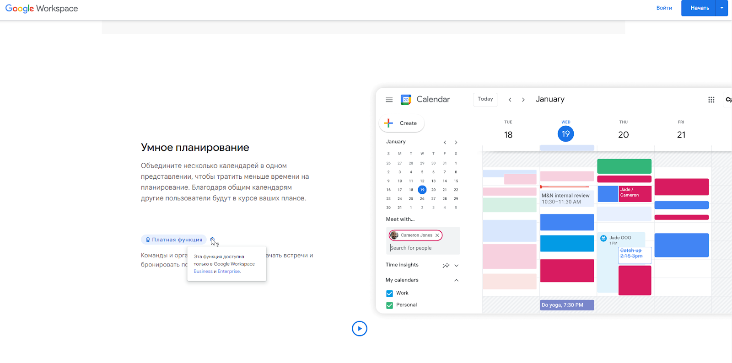The image size is (732, 363).
Task: Open the Catch up 2:15-3pm event
Action: (635, 255)
